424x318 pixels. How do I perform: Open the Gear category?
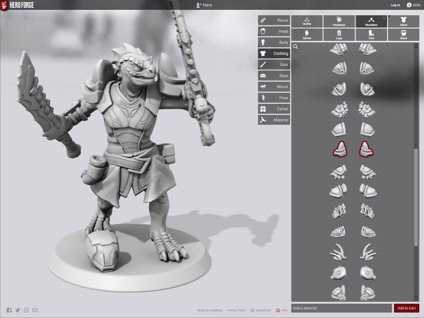click(274, 65)
